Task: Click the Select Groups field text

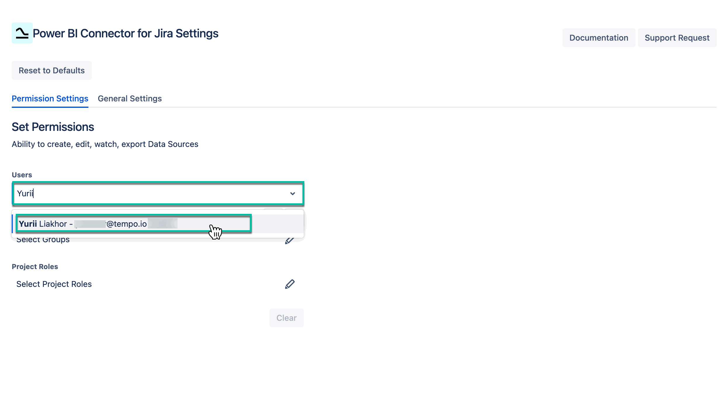Action: [43, 240]
